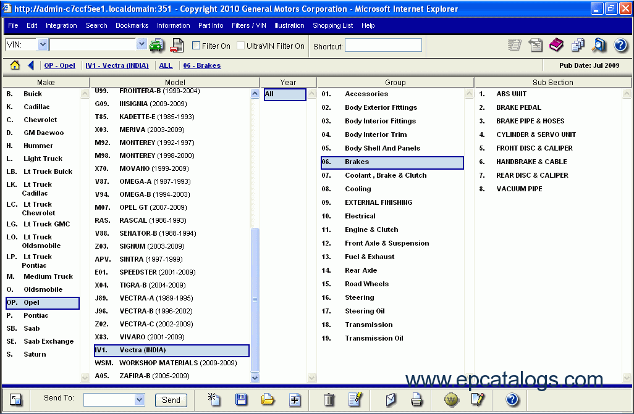
Task: Create a new shopping list with starred page icon
Action: tap(213, 399)
